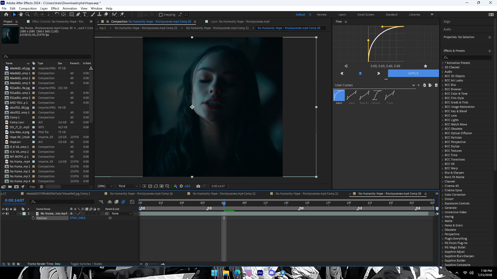Hide the No Huma...nes.mp4 layer video
This screenshot has width=497, height=279.
pos(3,214)
